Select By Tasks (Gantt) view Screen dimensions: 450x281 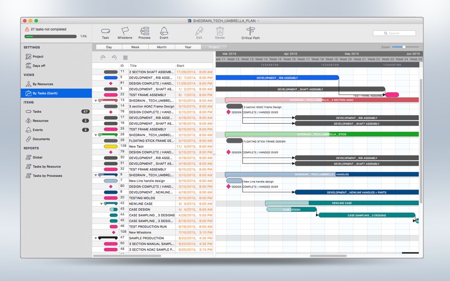coord(56,93)
